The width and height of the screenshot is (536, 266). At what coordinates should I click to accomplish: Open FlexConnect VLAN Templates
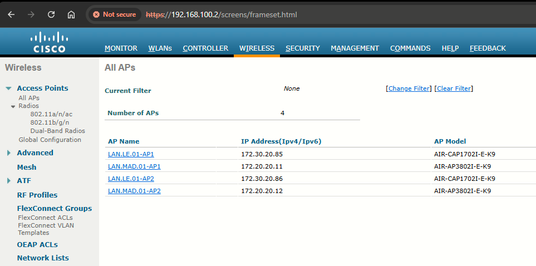pos(46,229)
